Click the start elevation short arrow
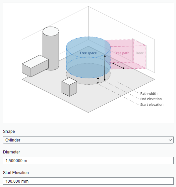Screen dimensions: 176x187 98,80
